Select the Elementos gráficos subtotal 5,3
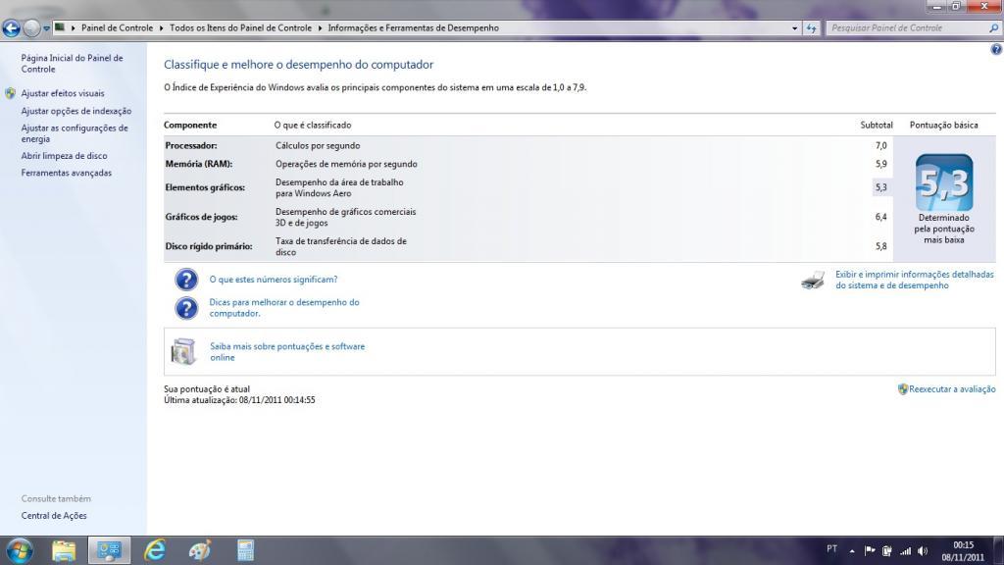Screen dimensions: 1004x565 click(881, 187)
